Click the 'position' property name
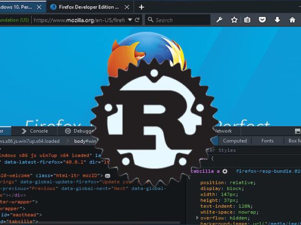Image resolution: width=301 pixels, height=225 pixels. click(212, 182)
